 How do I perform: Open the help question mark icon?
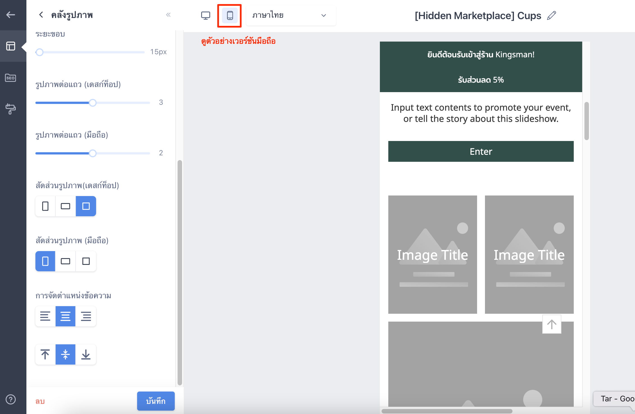pyautogui.click(x=11, y=399)
